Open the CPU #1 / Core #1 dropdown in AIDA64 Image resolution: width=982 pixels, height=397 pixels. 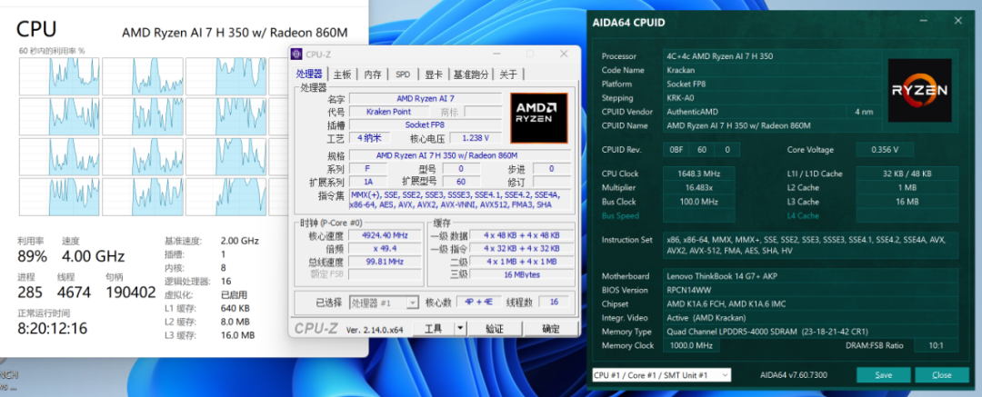[661, 375]
